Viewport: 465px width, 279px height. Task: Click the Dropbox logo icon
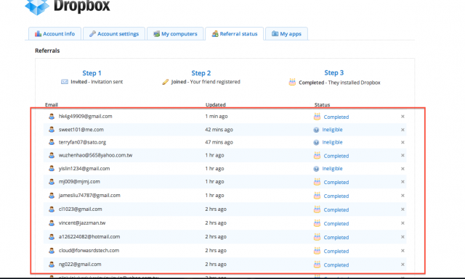pyautogui.click(x=37, y=7)
